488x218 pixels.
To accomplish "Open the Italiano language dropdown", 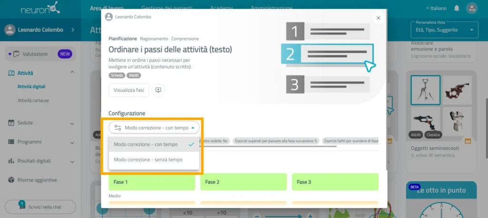I will point(437,9).
